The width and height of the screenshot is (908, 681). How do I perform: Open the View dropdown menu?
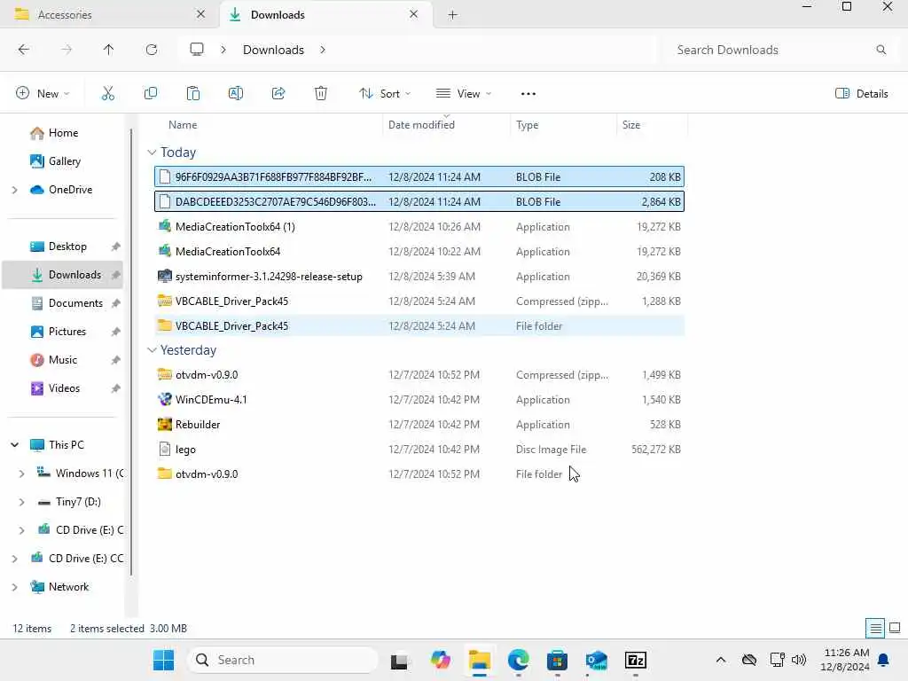(463, 93)
